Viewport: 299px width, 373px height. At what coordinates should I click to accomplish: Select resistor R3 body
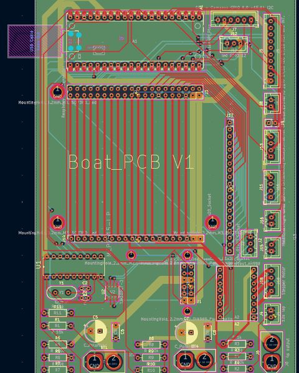tap(237, 344)
